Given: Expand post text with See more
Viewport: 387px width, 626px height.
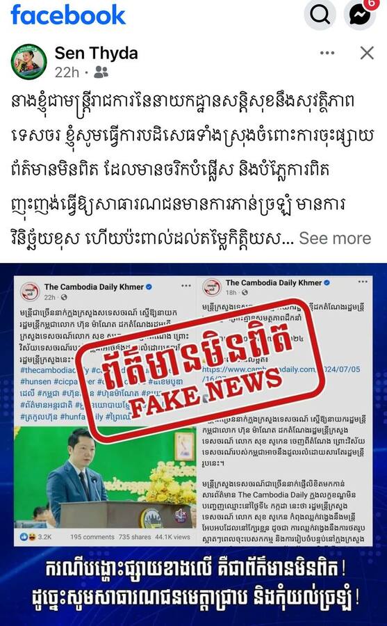Looking at the screenshot, I should pos(335,238).
